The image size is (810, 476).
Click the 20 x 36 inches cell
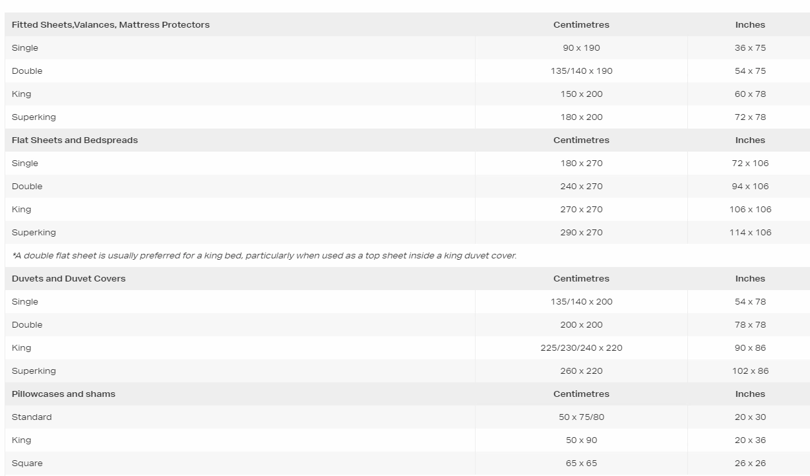pos(750,440)
